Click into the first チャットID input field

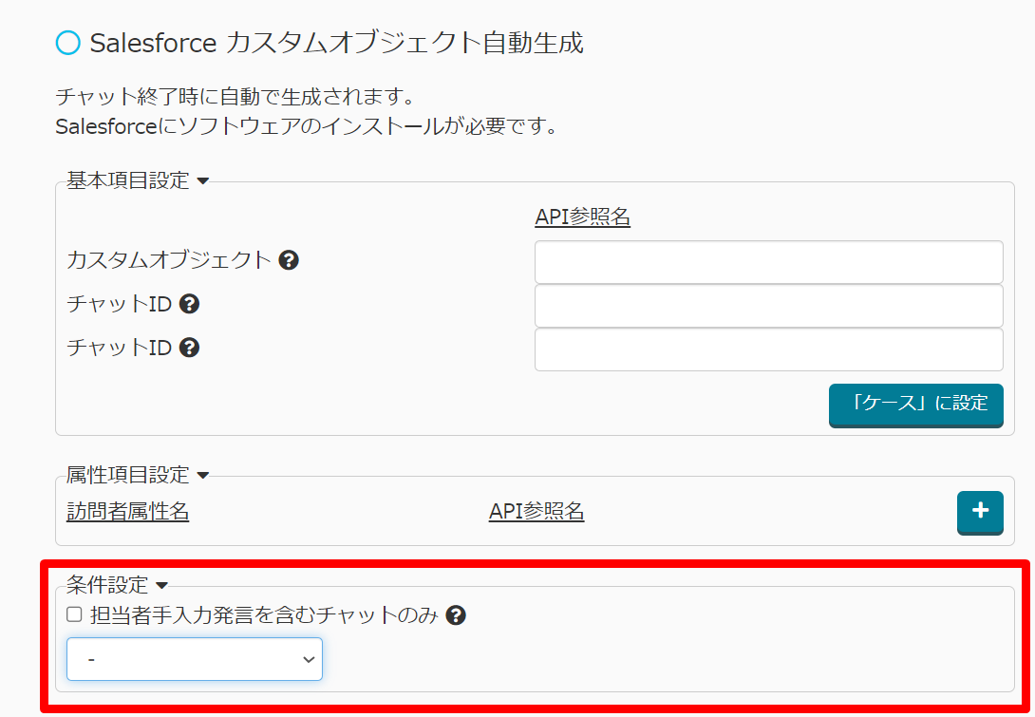(x=768, y=306)
